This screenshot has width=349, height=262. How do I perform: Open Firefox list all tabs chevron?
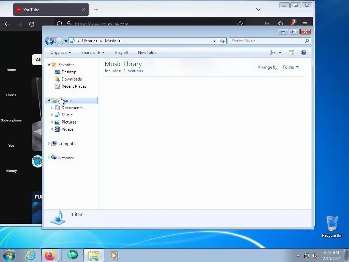pos(258,9)
